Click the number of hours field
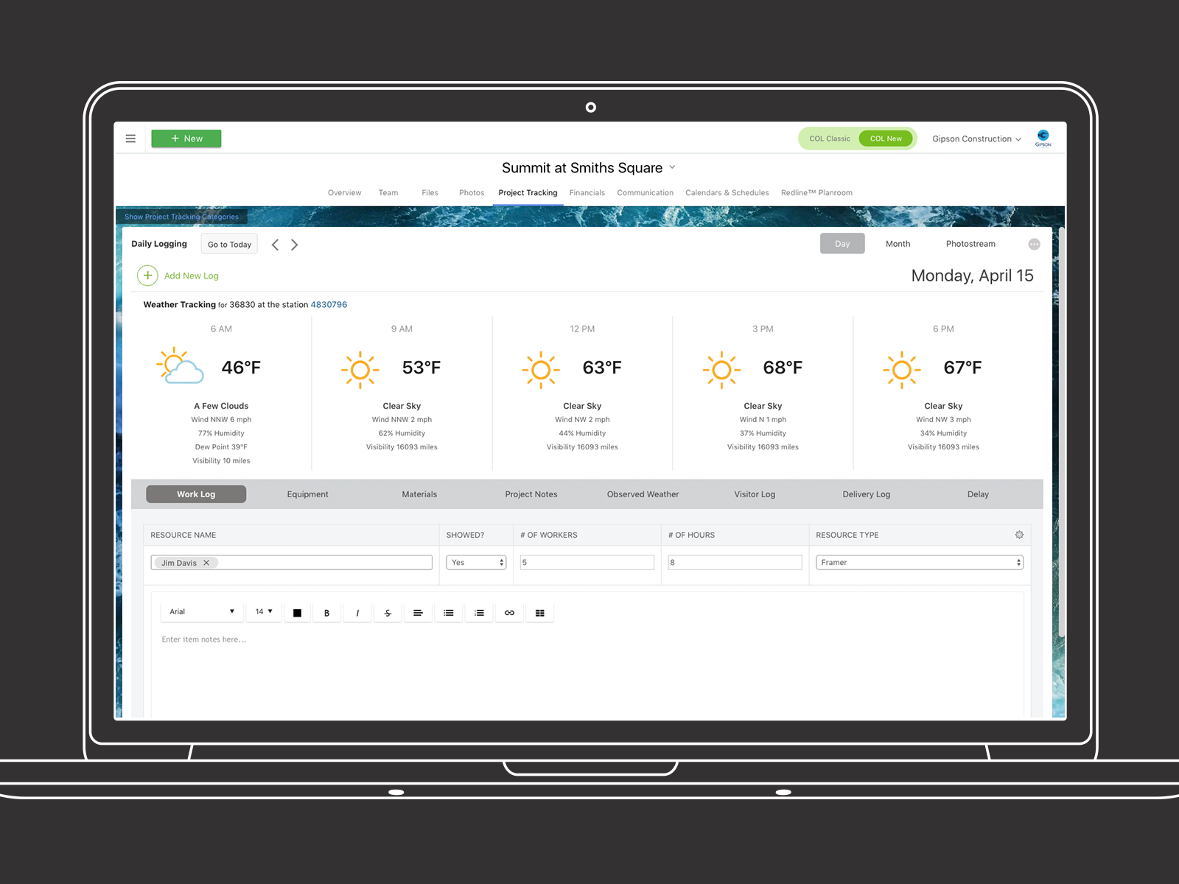 735,562
